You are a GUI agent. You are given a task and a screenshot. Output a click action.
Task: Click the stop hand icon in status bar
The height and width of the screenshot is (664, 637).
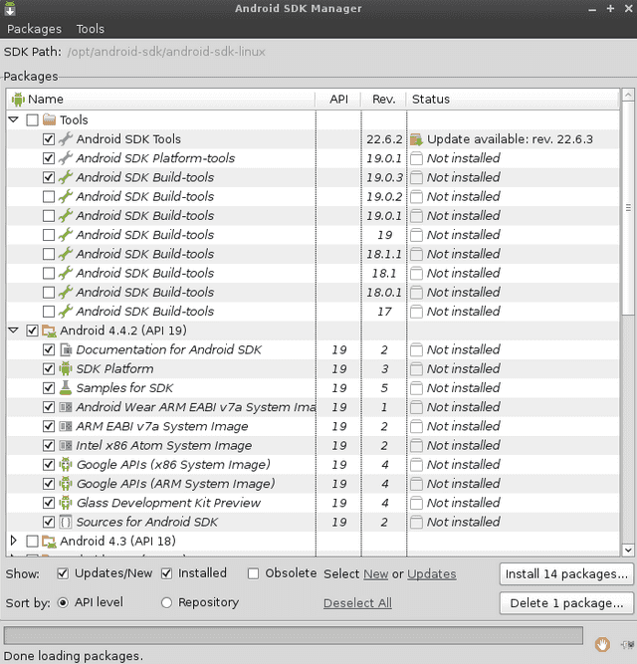click(x=602, y=644)
